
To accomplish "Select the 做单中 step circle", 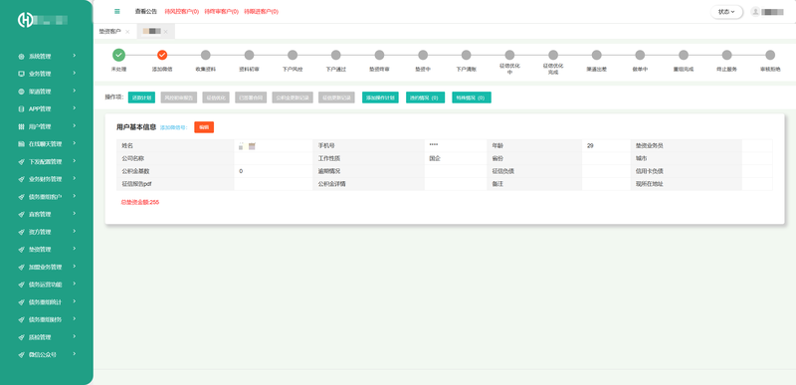I will 640,55.
